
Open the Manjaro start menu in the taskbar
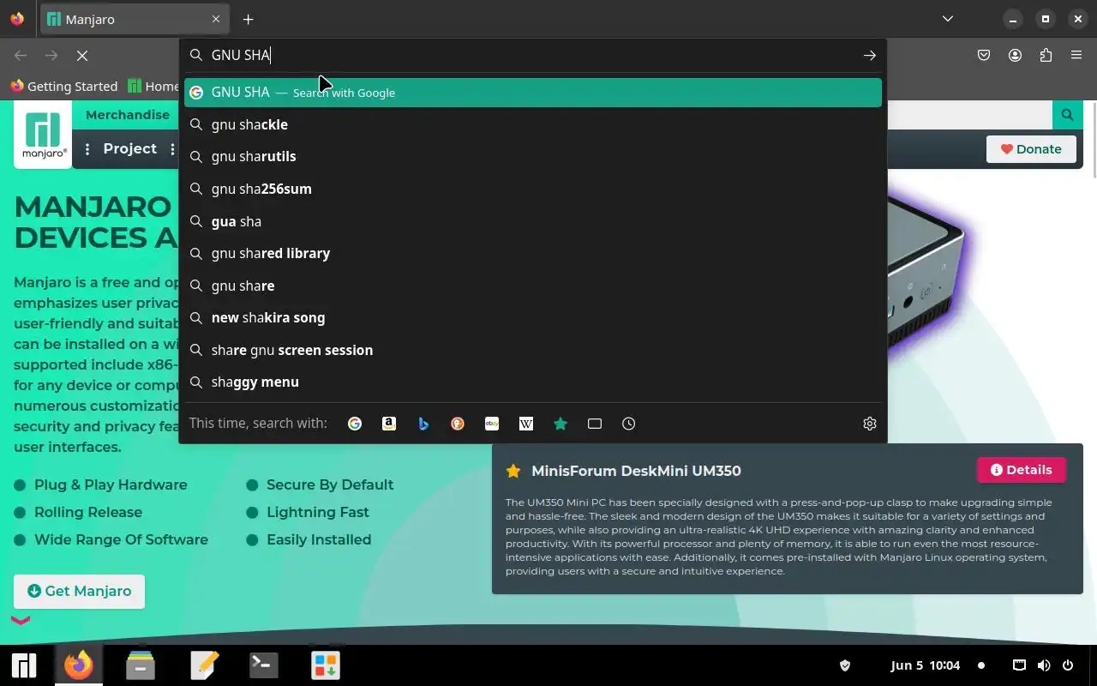click(x=24, y=665)
